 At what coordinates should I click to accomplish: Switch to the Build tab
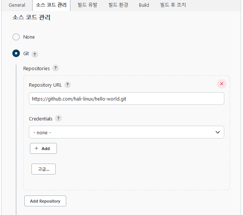coord(144,5)
